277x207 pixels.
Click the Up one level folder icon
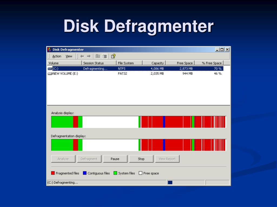click(x=98, y=56)
